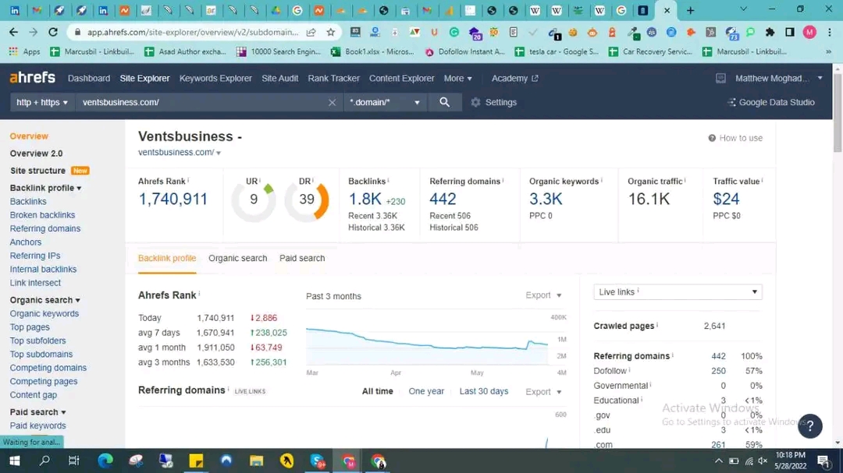The width and height of the screenshot is (843, 473).
Task: Open Content gap in the sidebar
Action: point(34,394)
